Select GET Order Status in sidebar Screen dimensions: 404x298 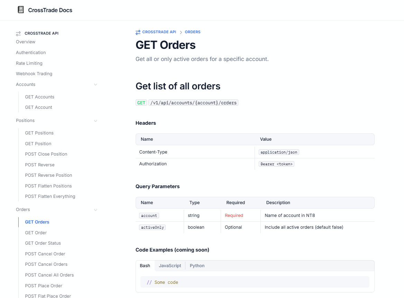[43, 243]
